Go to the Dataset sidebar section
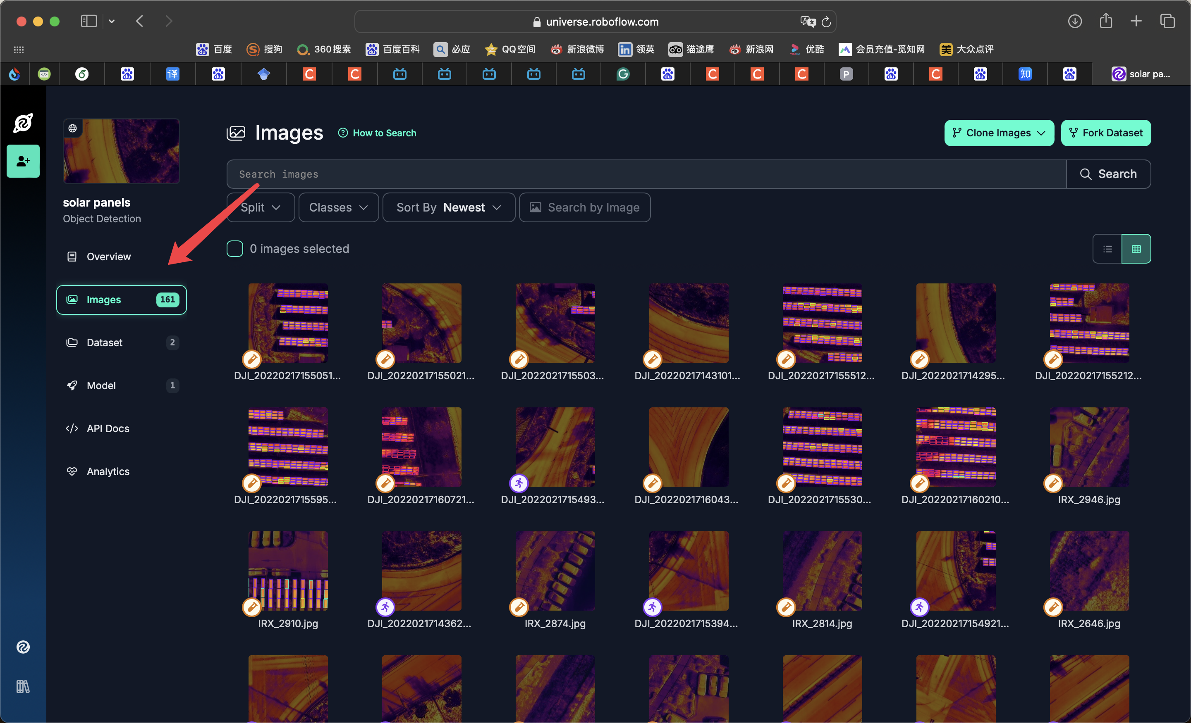This screenshot has width=1191, height=723. tap(104, 342)
